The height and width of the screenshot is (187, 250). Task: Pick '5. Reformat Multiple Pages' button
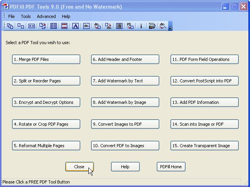pos(46,146)
